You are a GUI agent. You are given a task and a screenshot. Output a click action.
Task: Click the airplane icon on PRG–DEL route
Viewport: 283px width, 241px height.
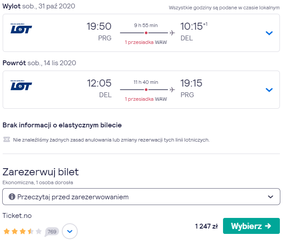pyautogui.click(x=172, y=33)
